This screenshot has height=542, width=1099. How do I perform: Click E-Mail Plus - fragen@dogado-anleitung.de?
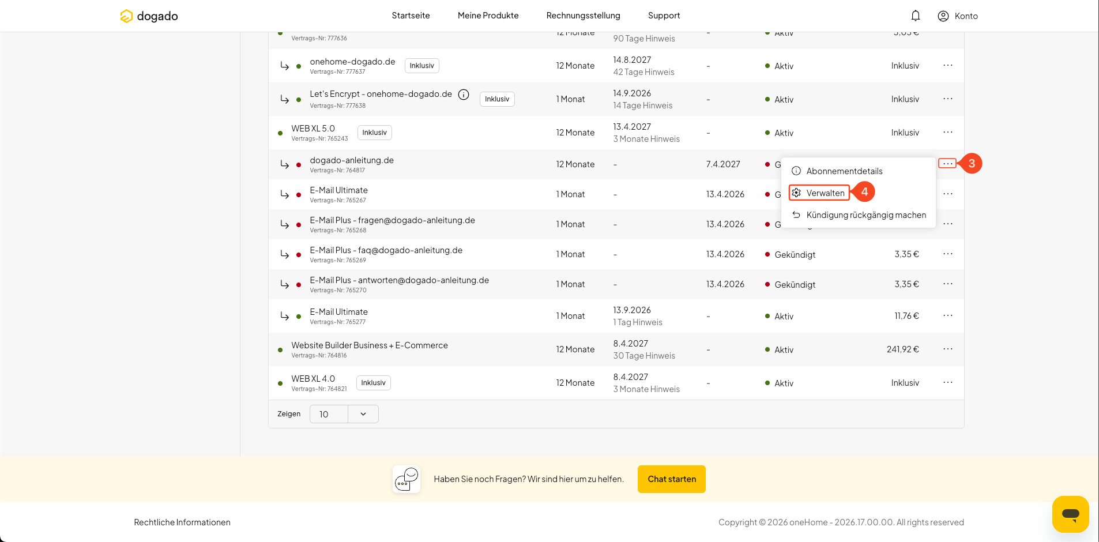[x=392, y=220]
